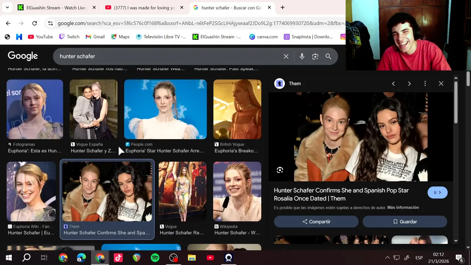Open the Televisión Libre TV bookmark
Image resolution: width=471 pixels, height=265 pixels.
161,37
